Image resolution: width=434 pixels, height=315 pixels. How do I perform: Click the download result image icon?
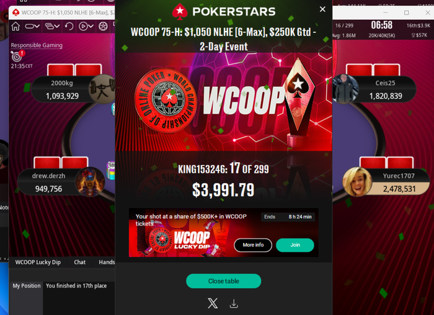234,304
